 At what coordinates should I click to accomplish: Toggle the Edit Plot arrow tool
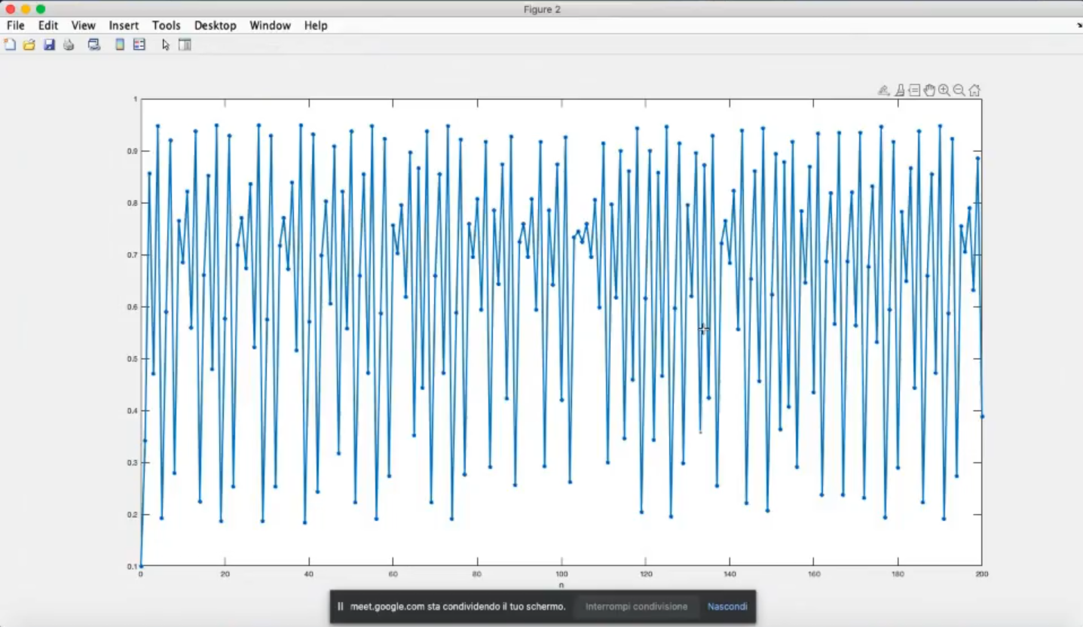(166, 45)
